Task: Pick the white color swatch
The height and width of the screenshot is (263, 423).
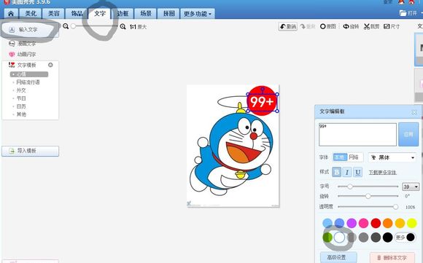Action: (x=339, y=238)
